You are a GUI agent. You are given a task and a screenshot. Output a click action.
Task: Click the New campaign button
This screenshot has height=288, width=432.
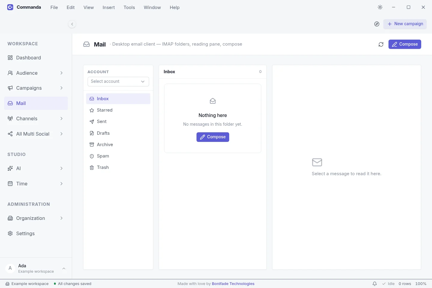click(x=405, y=24)
